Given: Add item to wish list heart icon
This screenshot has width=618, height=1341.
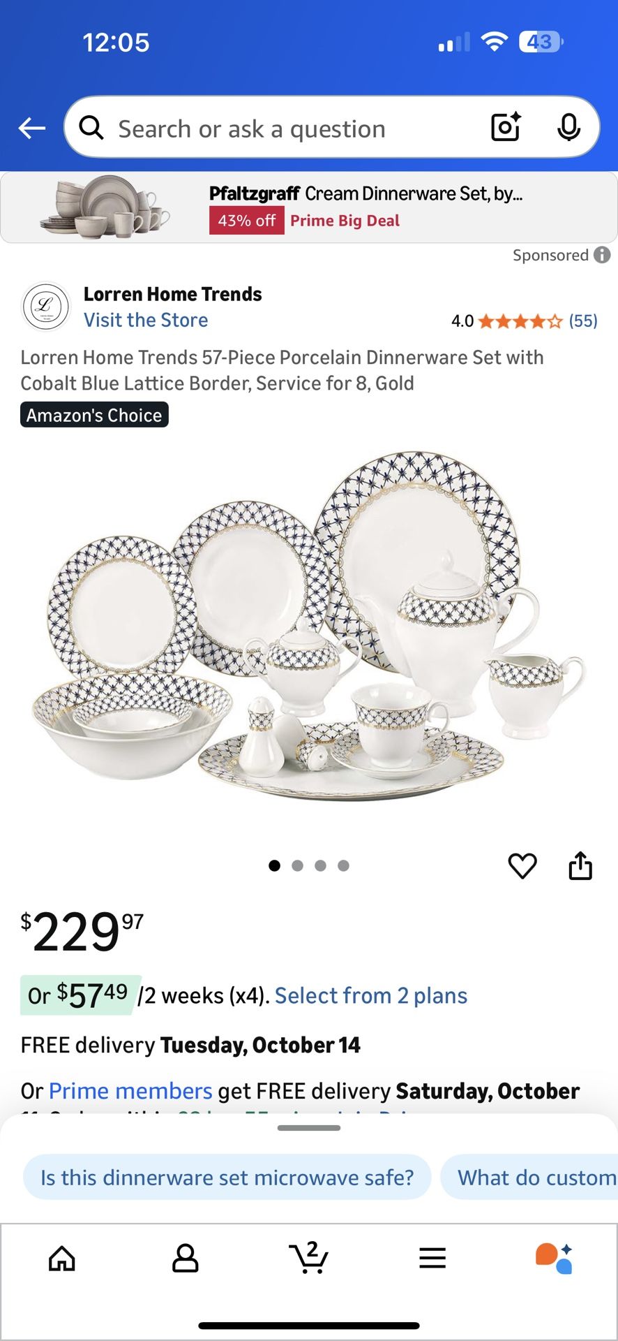Looking at the screenshot, I should coord(522,866).
